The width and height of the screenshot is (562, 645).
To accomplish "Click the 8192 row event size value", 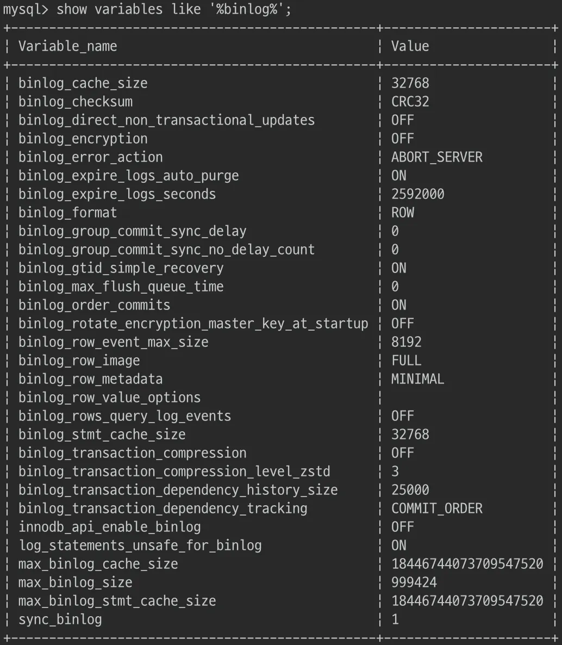I will tap(406, 342).
